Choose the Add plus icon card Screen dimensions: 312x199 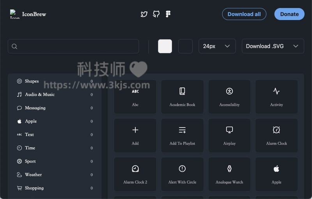click(135, 135)
